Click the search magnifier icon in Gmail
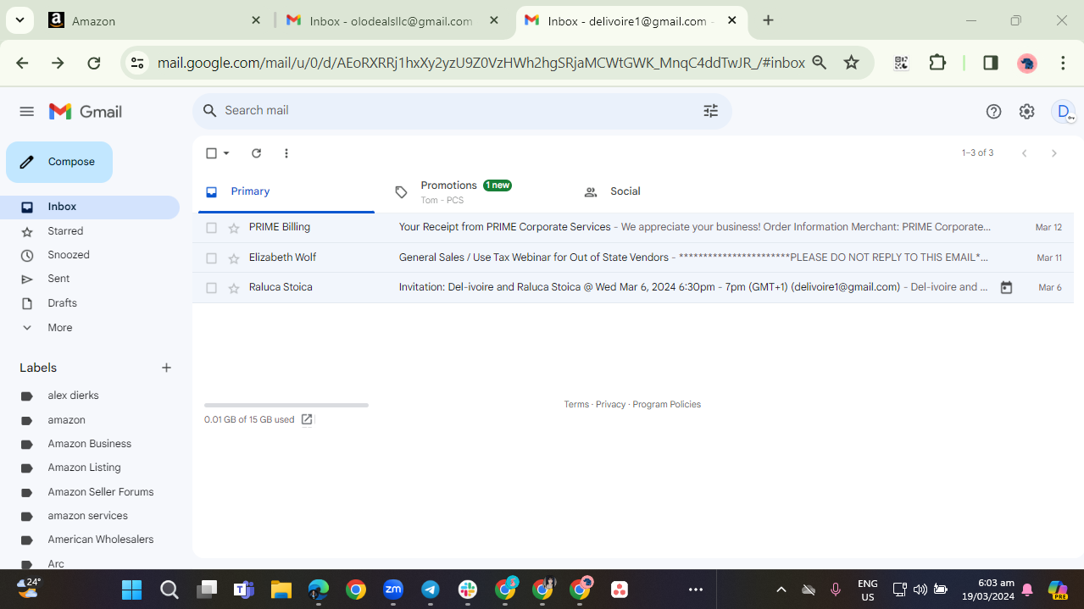1084x609 pixels. [210, 111]
